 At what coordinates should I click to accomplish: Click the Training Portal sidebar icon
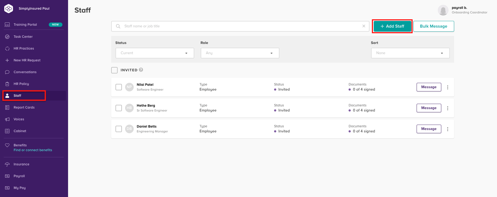click(7, 25)
